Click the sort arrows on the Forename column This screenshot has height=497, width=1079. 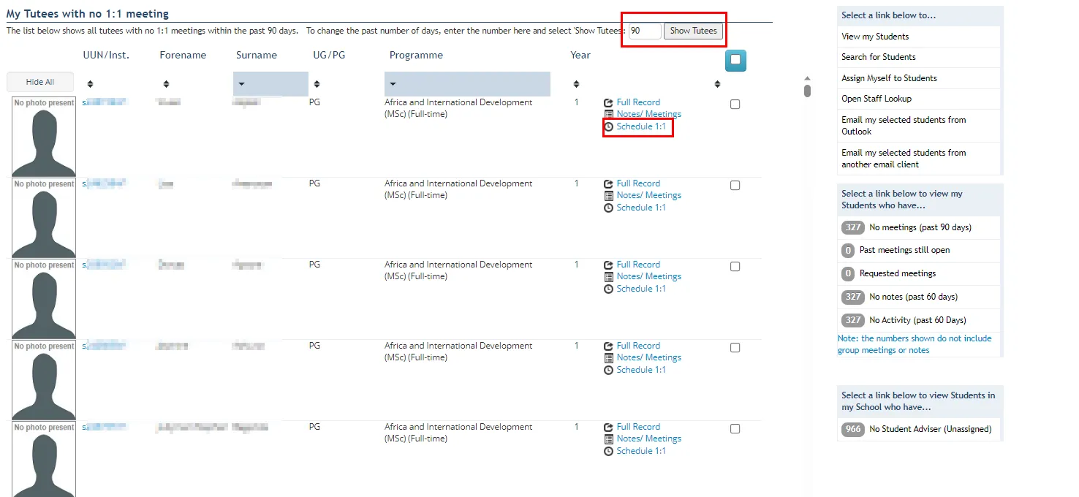tap(167, 83)
